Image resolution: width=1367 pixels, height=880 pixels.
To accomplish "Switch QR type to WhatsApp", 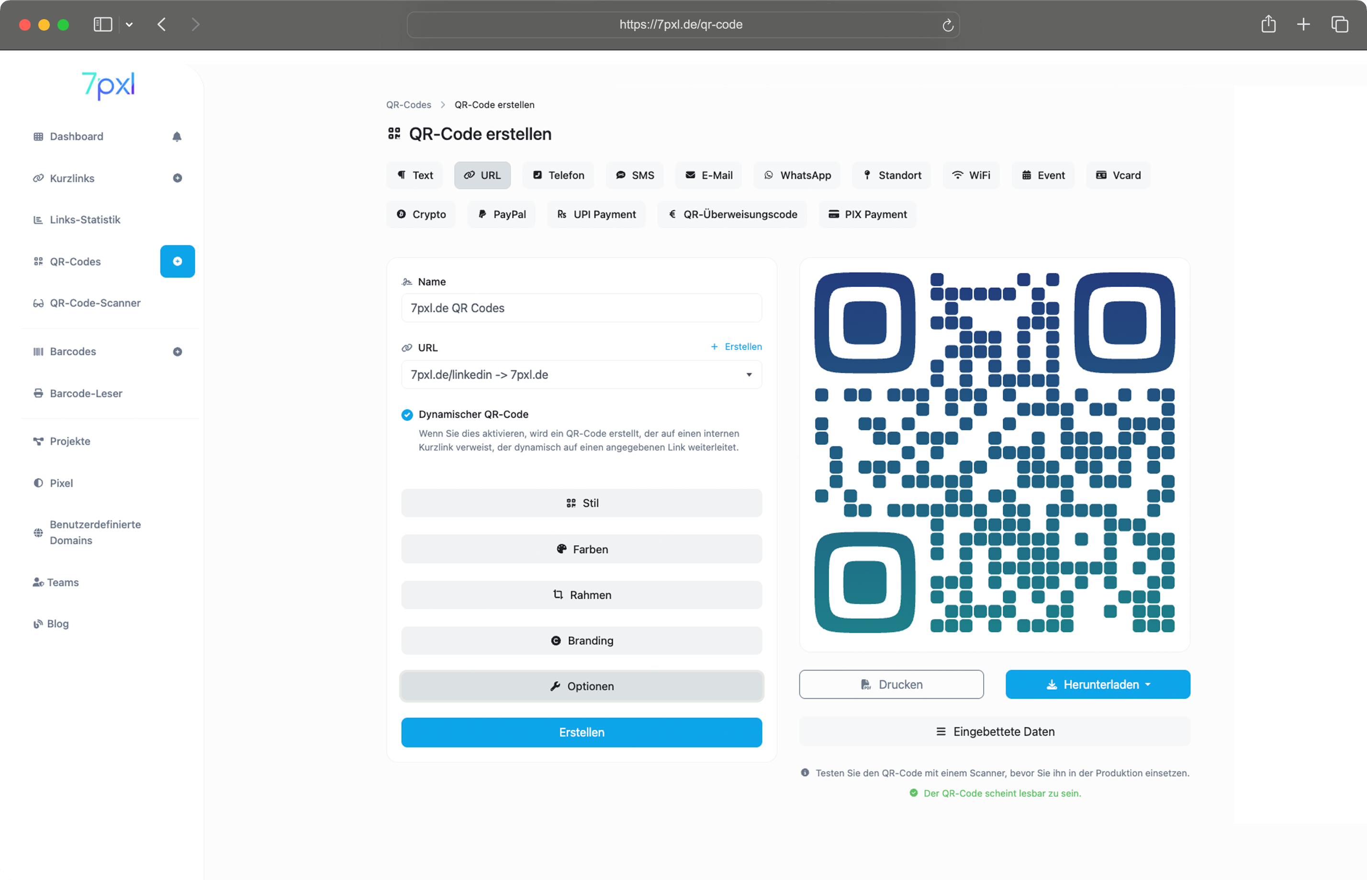I will click(797, 175).
